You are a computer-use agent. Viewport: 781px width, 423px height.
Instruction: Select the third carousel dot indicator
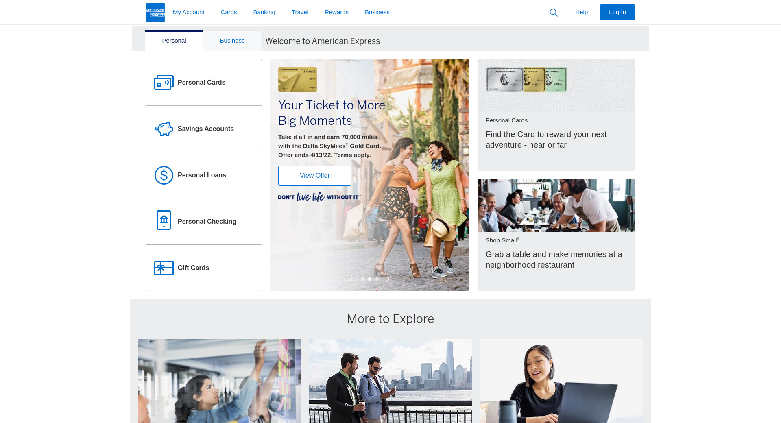point(377,279)
